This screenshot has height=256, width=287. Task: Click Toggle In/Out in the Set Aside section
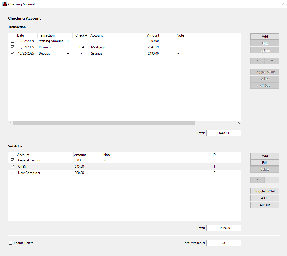265,191
